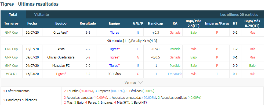The image size is (265, 106).
Task: Open Mazatlan FC team page
Action: 61,65
